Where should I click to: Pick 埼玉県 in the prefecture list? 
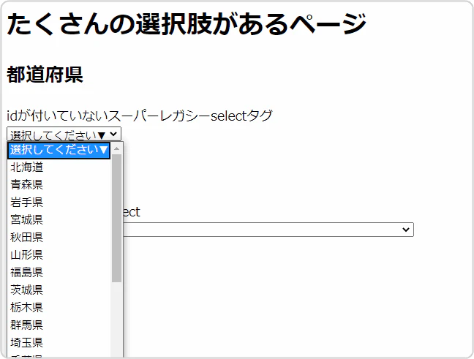tap(59, 342)
